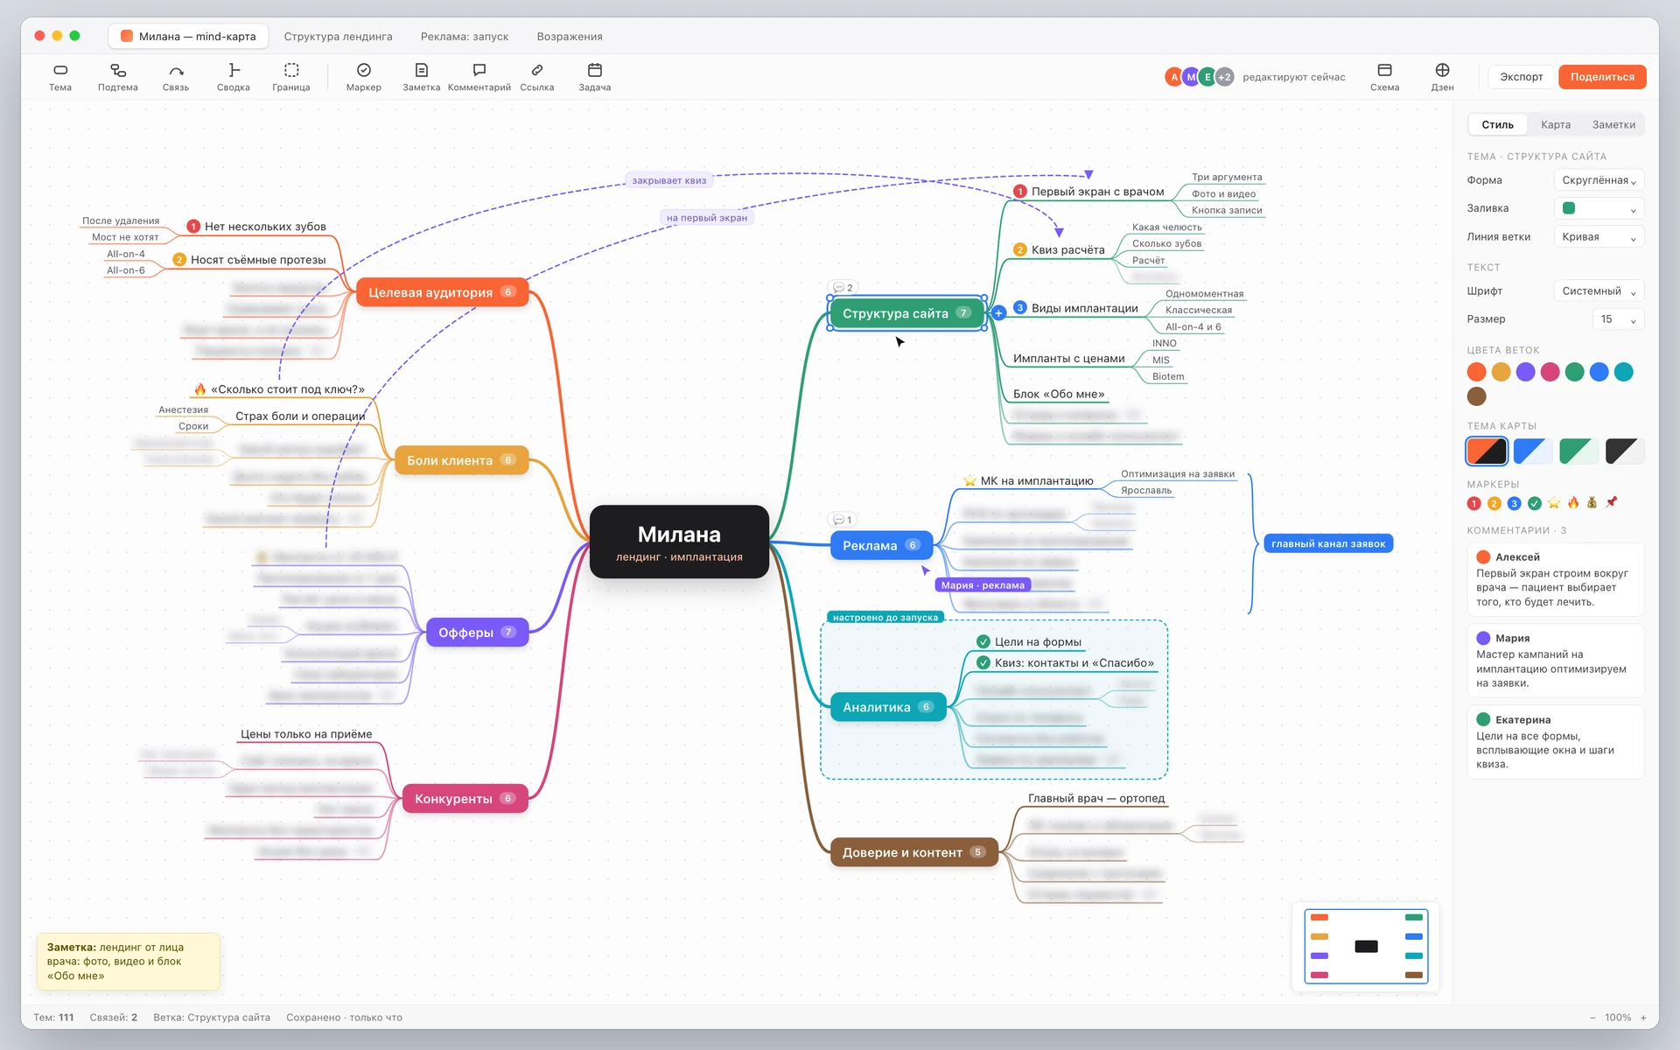Pick the green checkmark marker
This screenshot has width=1680, height=1050.
click(x=1534, y=503)
